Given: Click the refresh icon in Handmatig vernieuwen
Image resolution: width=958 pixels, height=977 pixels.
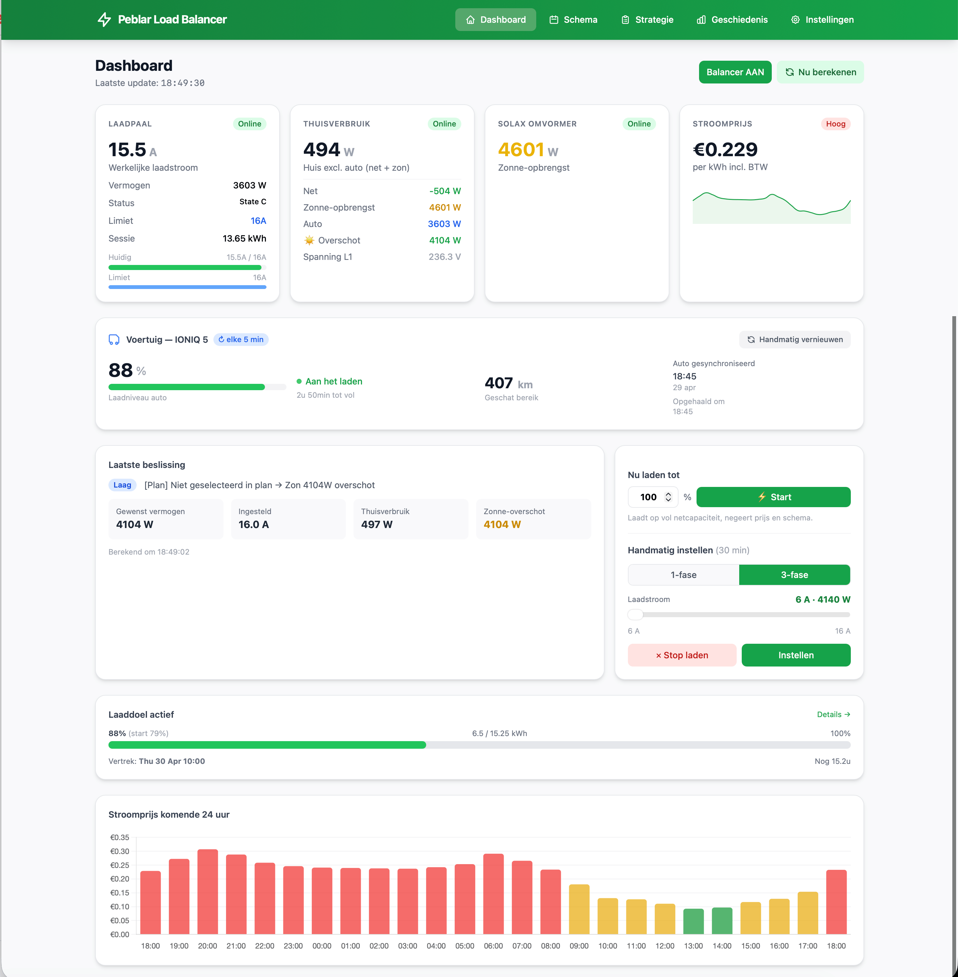Looking at the screenshot, I should tap(751, 340).
